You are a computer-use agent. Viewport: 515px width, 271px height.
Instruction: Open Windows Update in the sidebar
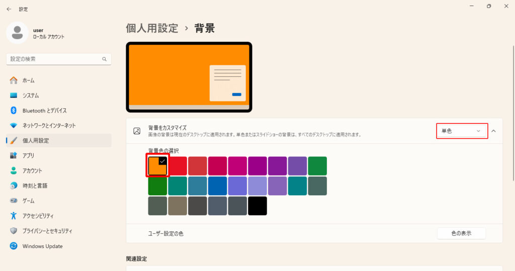coord(59,246)
